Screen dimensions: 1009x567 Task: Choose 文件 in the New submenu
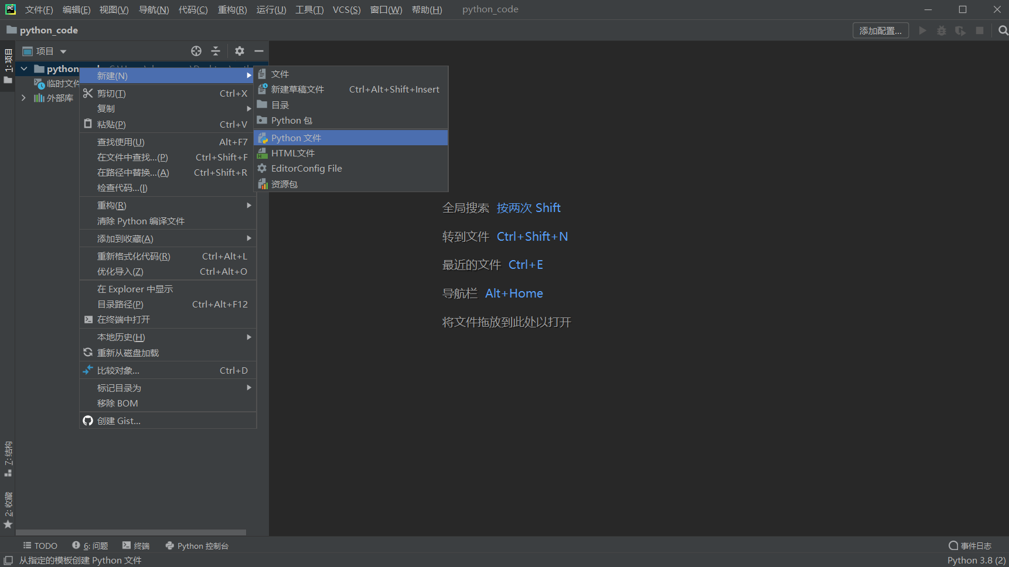[351, 74]
